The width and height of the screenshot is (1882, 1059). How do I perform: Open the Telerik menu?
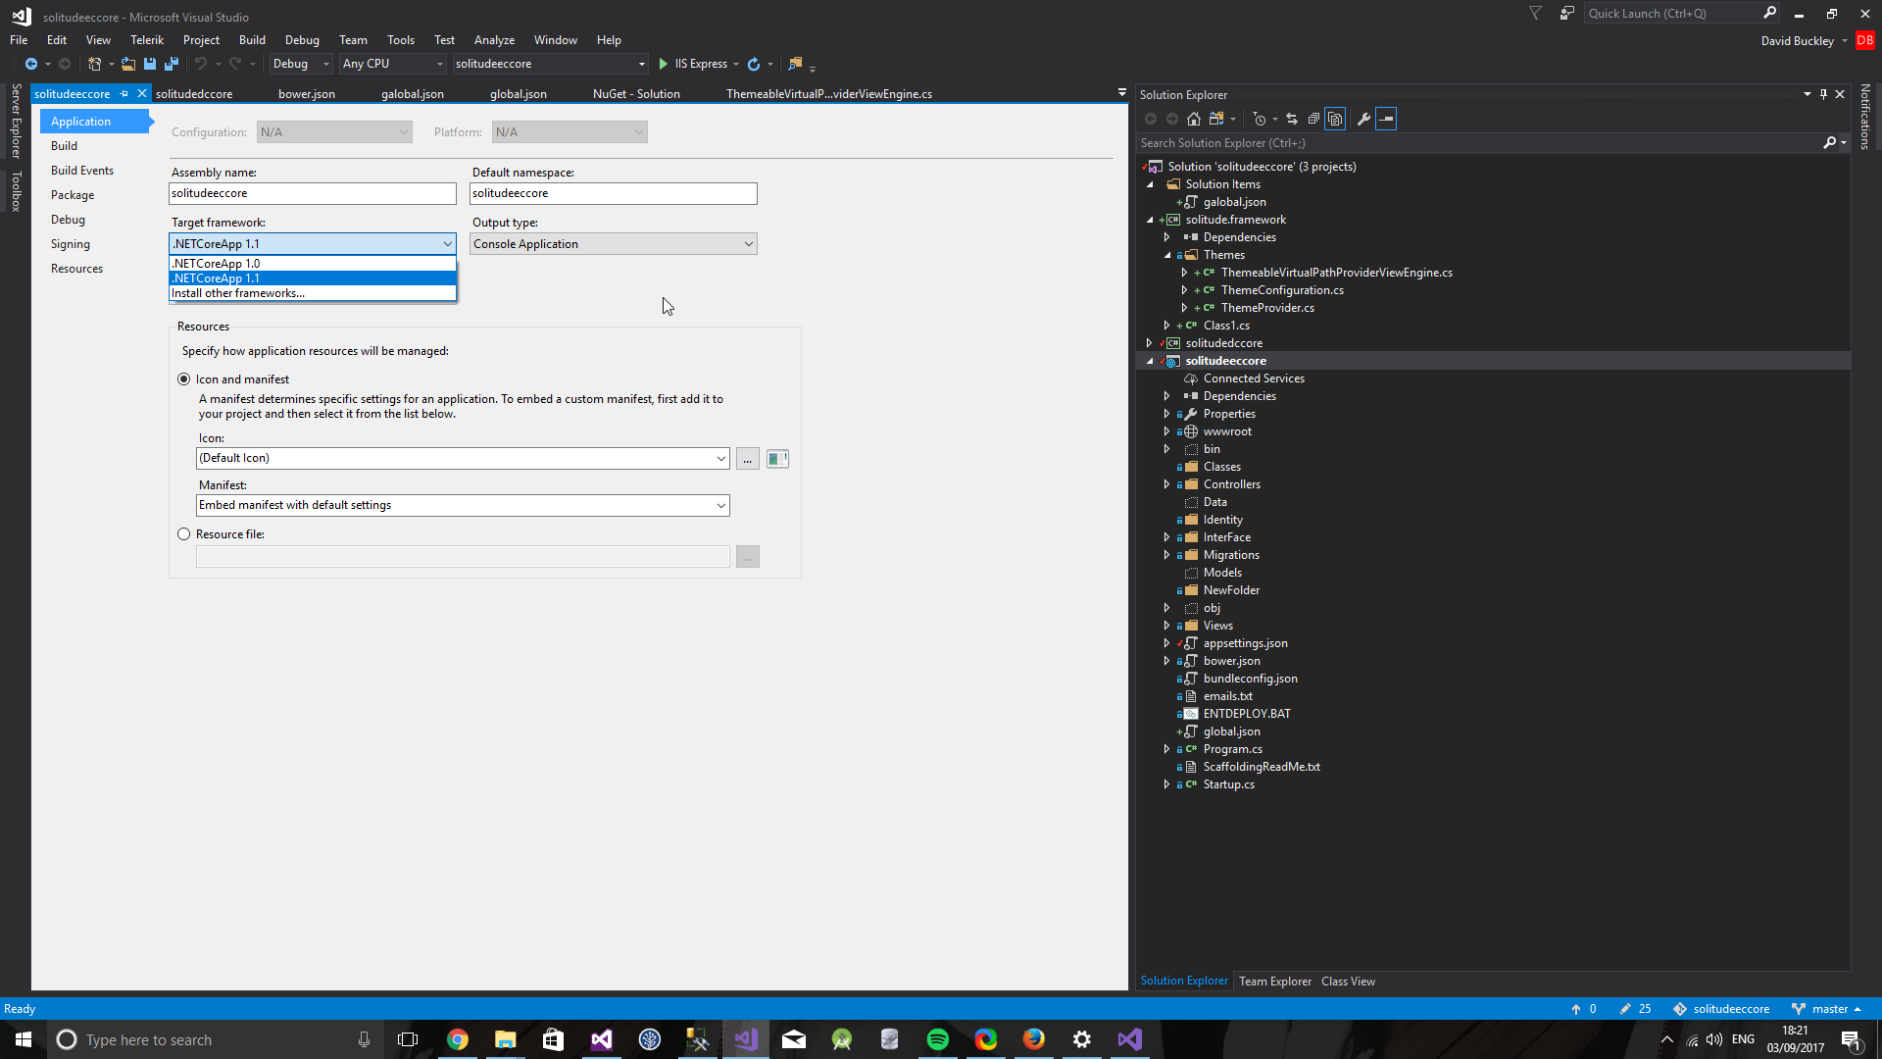(147, 40)
